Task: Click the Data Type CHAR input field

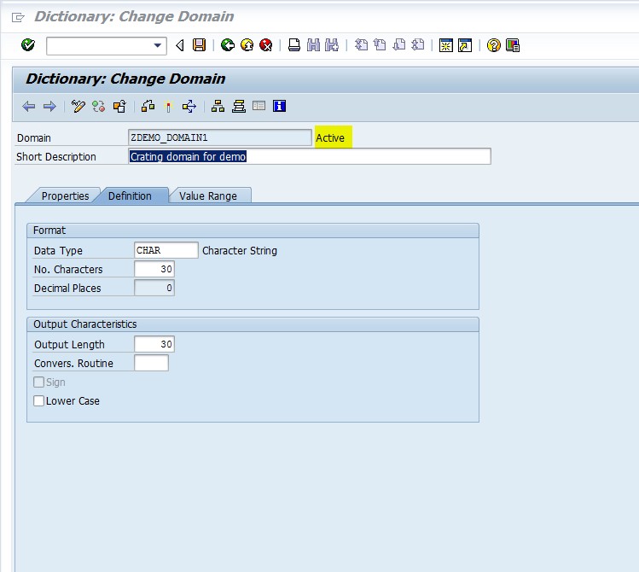Action: coord(166,250)
